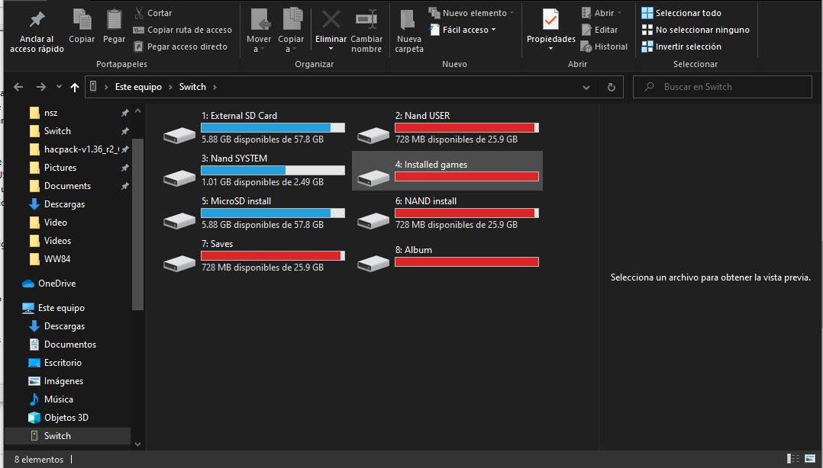Screen dimensions: 823x468
Task: Refresh the current folder view
Action: [x=612, y=87]
